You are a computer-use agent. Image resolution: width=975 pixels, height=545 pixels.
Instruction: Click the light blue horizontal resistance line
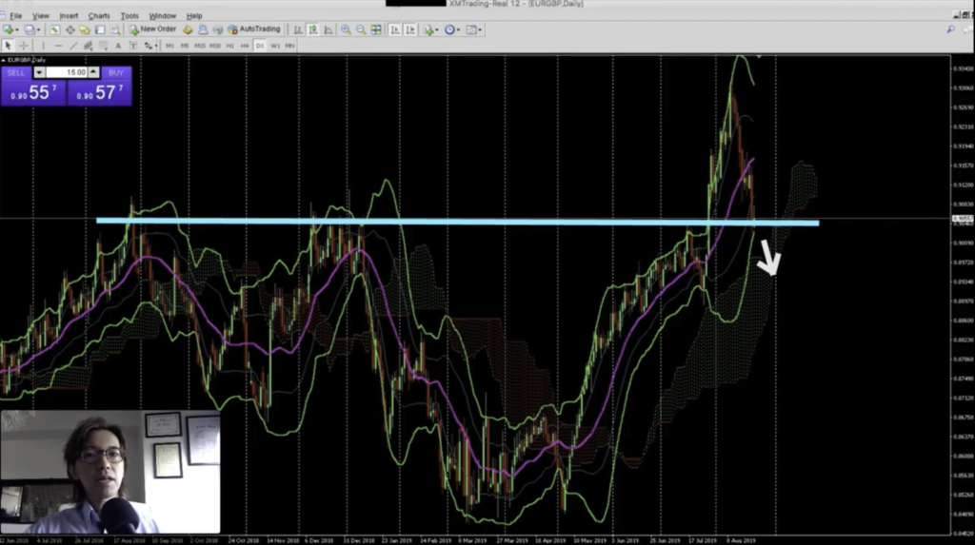[x=458, y=222]
